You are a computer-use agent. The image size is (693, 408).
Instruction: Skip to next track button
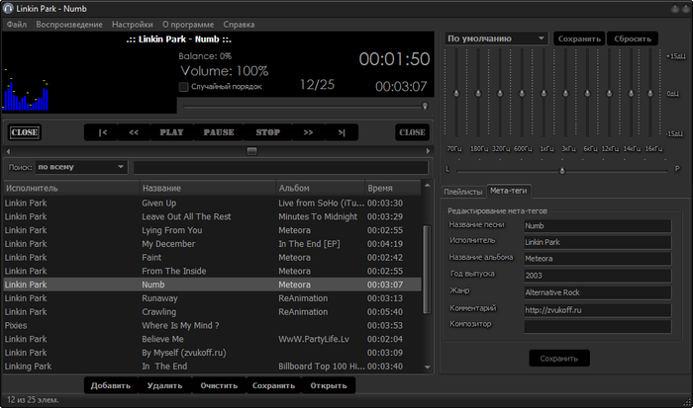(342, 131)
